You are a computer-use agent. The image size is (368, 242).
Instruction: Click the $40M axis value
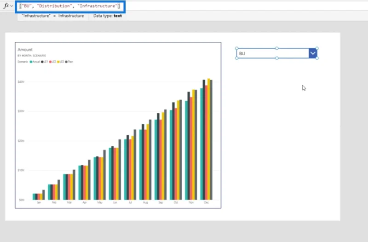pyautogui.click(x=21, y=82)
